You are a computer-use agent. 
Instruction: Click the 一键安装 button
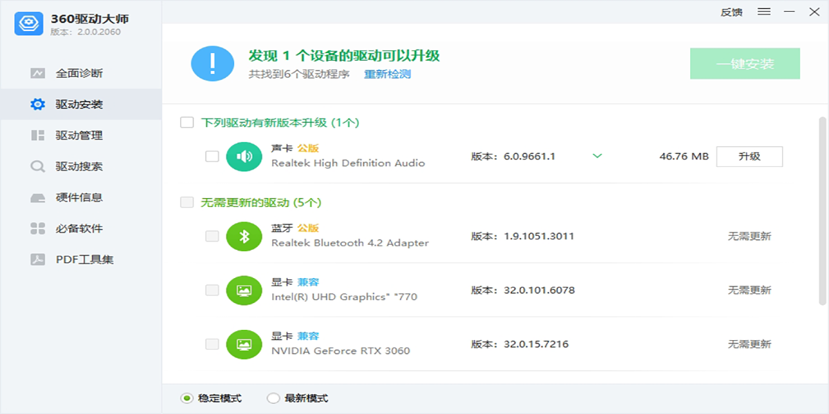coord(745,63)
